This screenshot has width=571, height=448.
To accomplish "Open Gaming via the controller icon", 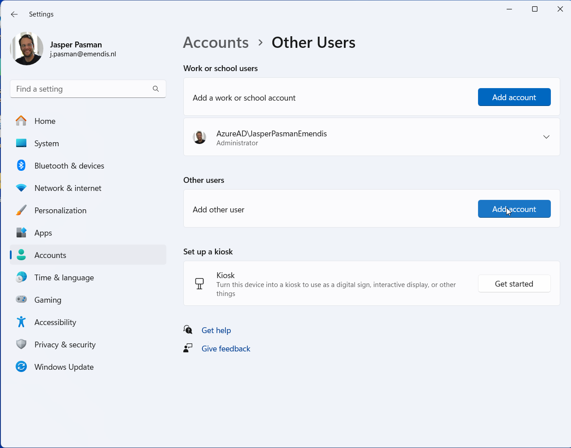I will pos(21,300).
